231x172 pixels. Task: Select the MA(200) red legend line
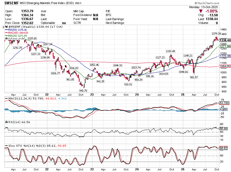pos(6,33)
